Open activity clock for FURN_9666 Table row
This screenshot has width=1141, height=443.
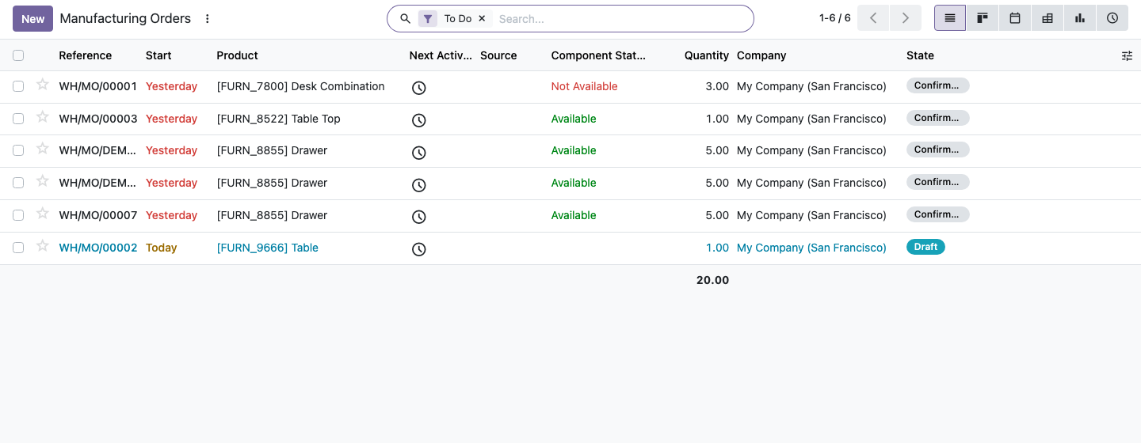(419, 249)
